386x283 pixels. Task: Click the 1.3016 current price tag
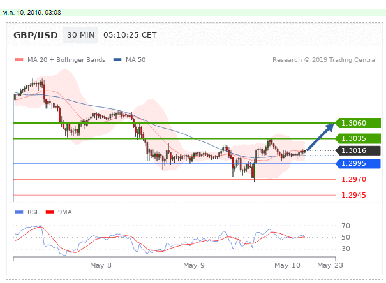(358, 150)
